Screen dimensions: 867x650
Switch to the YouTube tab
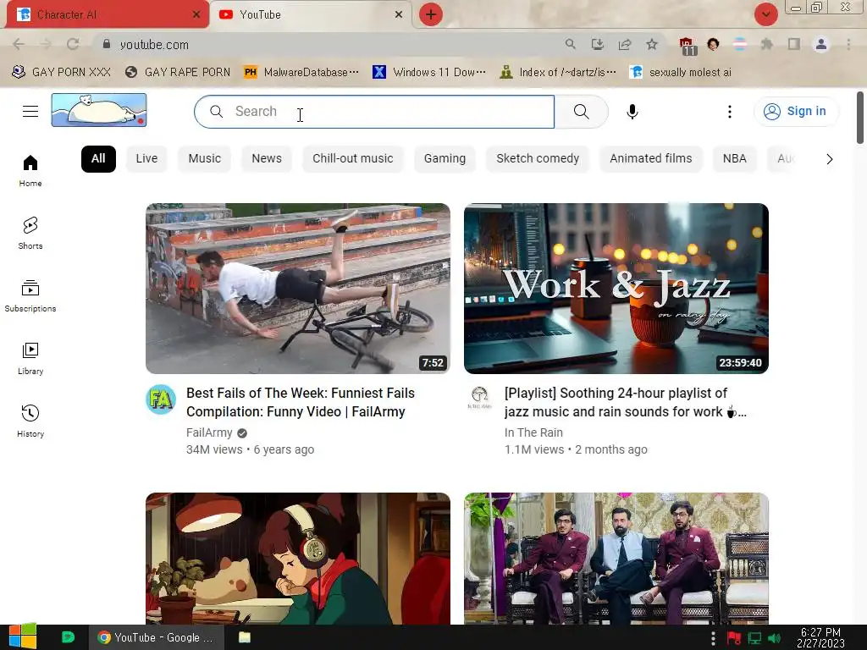tap(310, 15)
